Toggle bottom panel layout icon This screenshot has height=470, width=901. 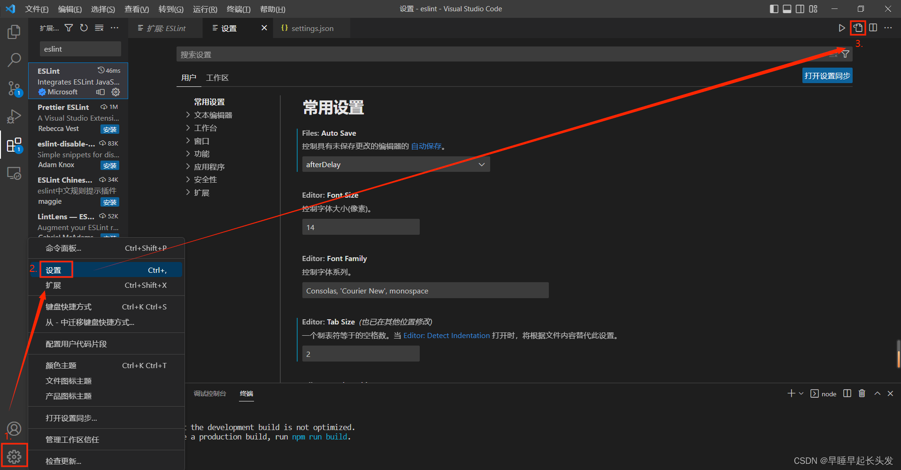pos(787,9)
